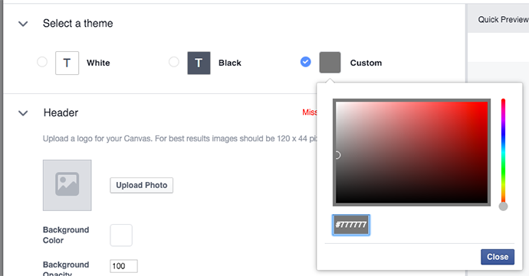The image size is (529, 276).
Task: Click the hue slider handle
Action: pyautogui.click(x=503, y=206)
